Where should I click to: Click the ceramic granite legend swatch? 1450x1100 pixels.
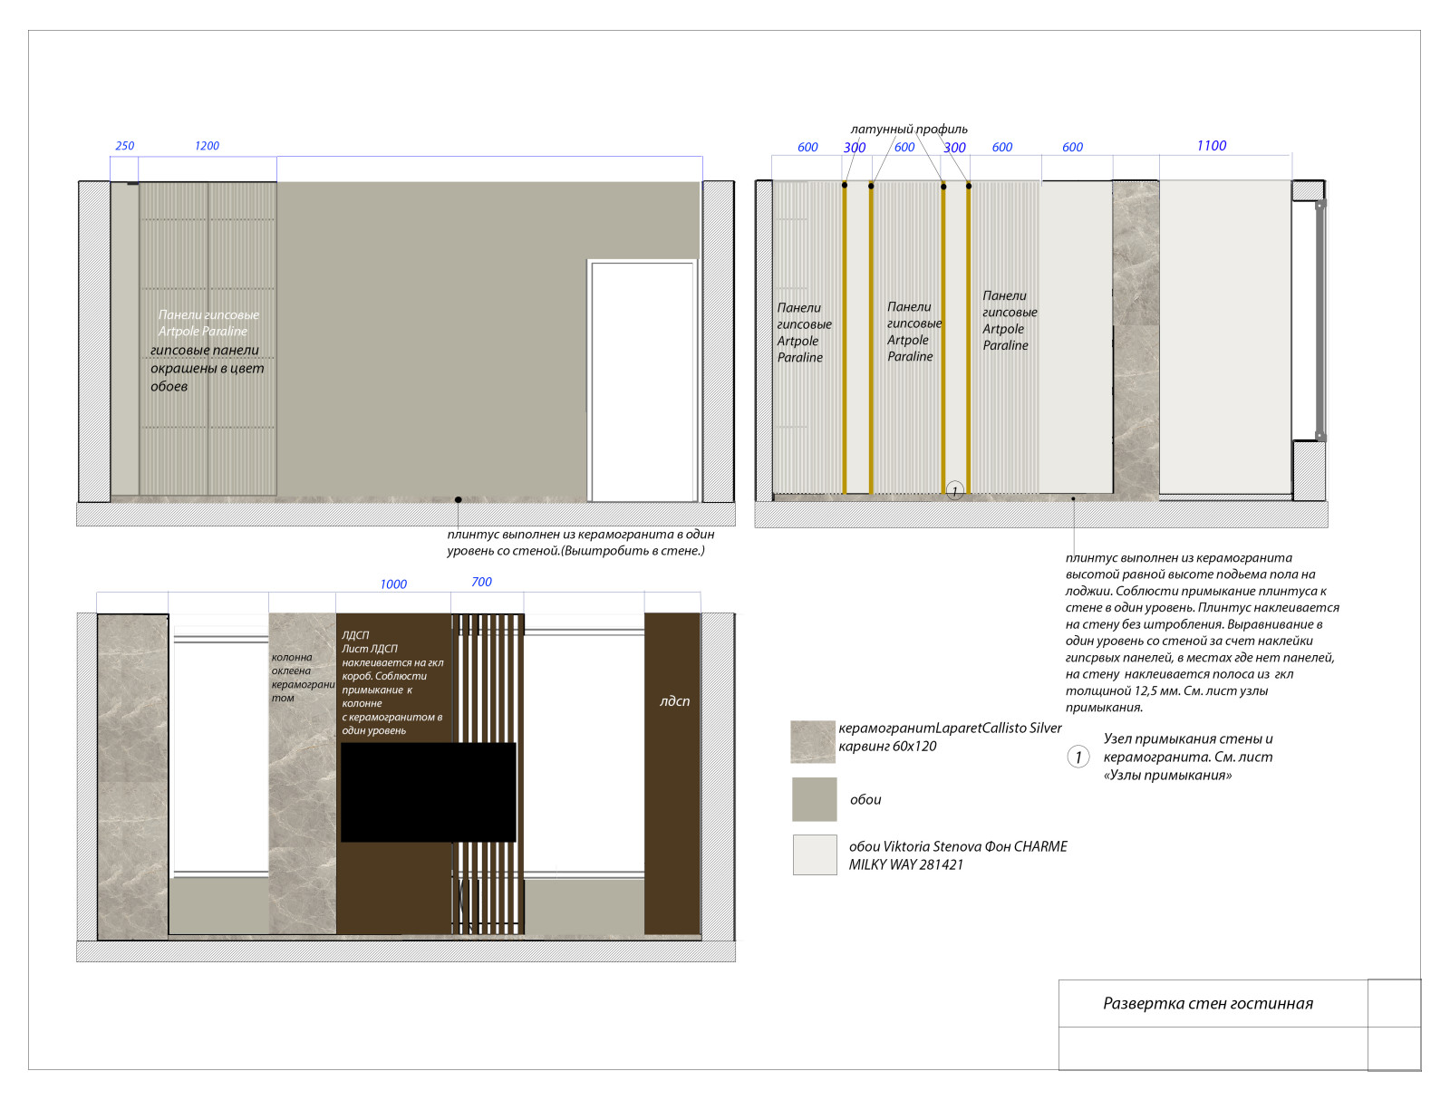(812, 742)
